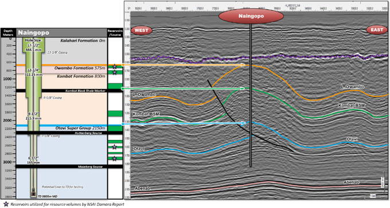Screen dimensions: 390x208
Task: Select the EAST direction marker
Action: [377, 30]
